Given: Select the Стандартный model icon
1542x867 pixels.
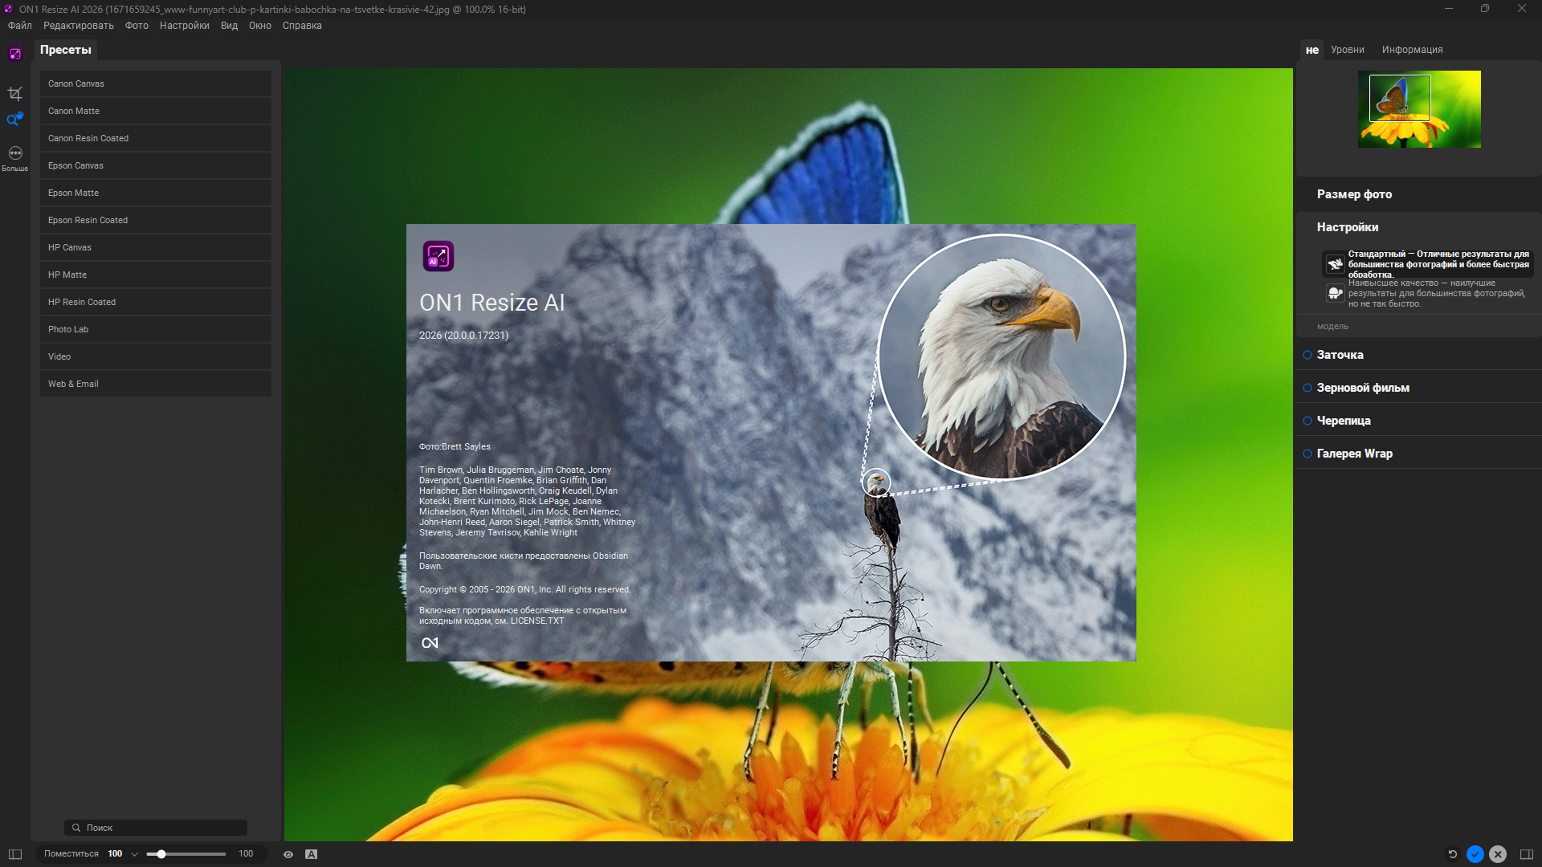Looking at the screenshot, I should click(1335, 264).
